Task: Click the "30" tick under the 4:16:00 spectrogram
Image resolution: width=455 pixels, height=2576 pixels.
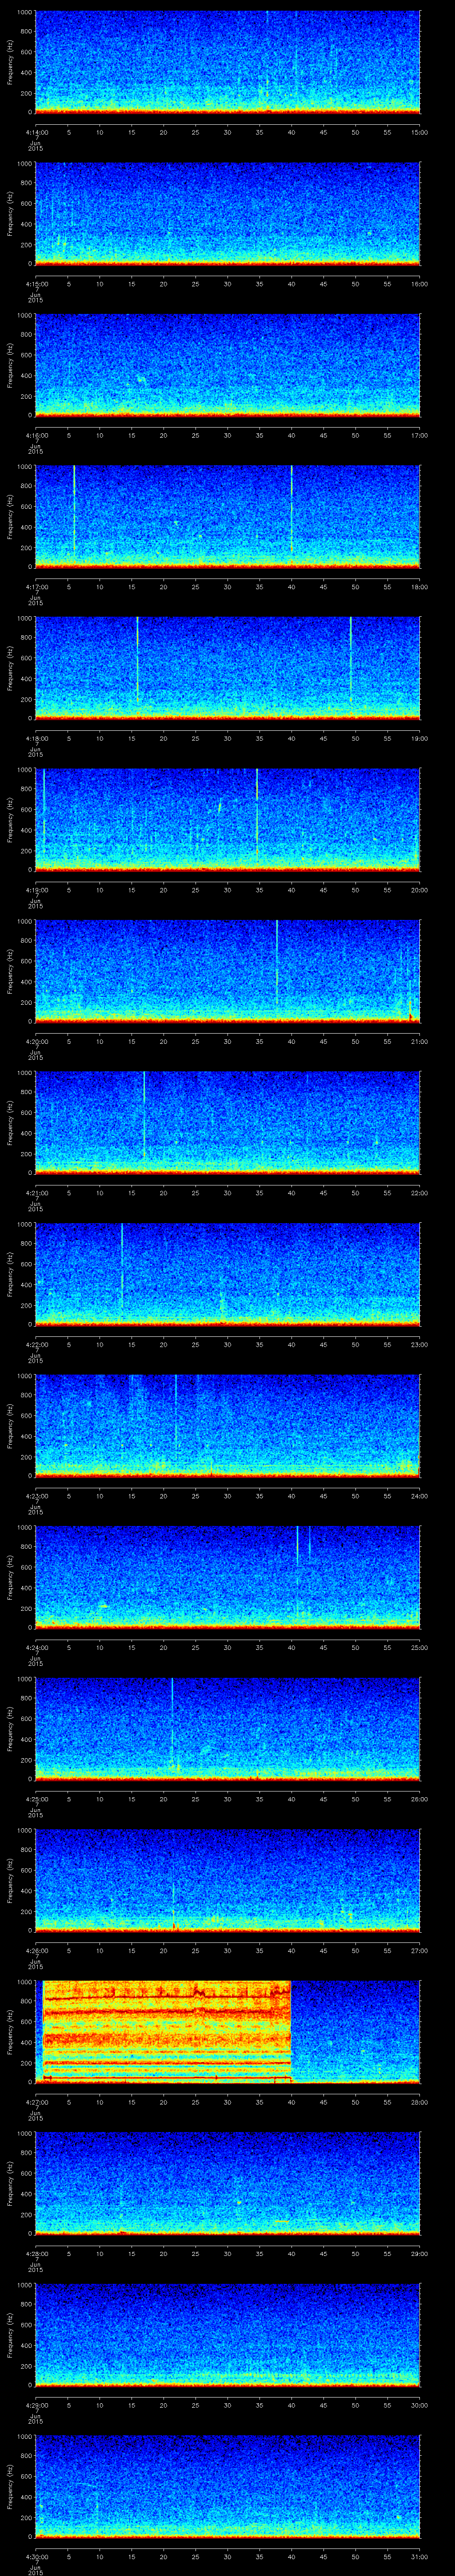Action: 227,435
